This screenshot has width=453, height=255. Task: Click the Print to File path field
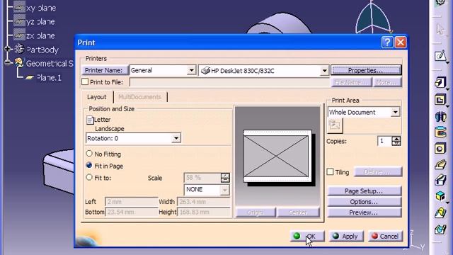pos(229,82)
